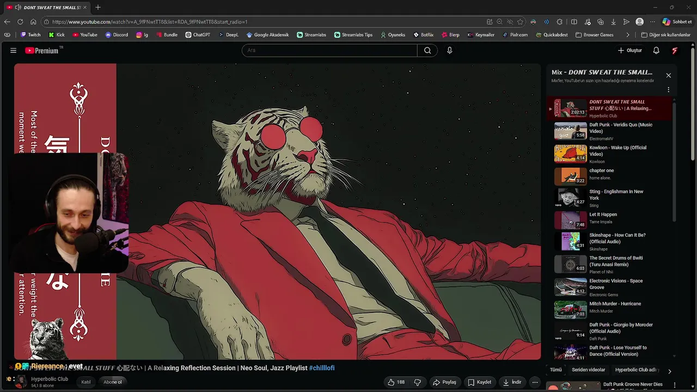The image size is (697, 392).
Task: Open browser extensions puzzle icon
Action: click(x=559, y=22)
